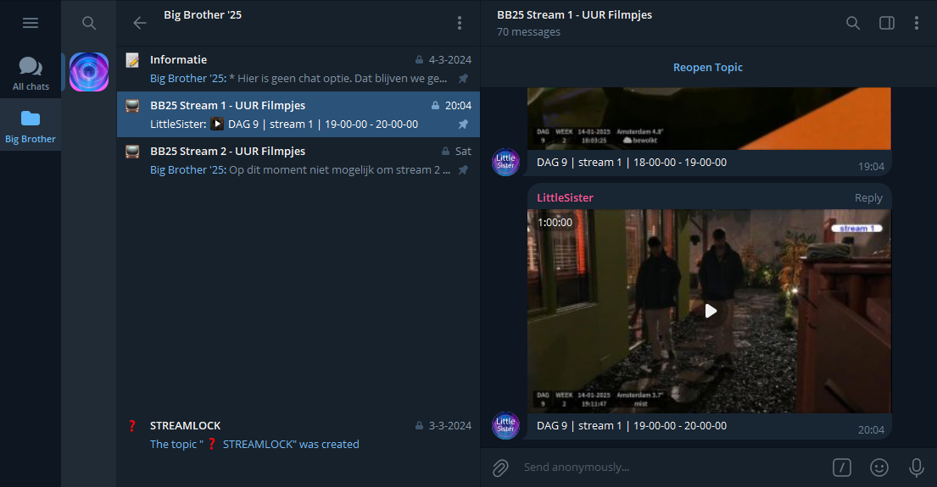
Task: Click red question mark icon of STREAMLOCK
Action: [x=132, y=425]
